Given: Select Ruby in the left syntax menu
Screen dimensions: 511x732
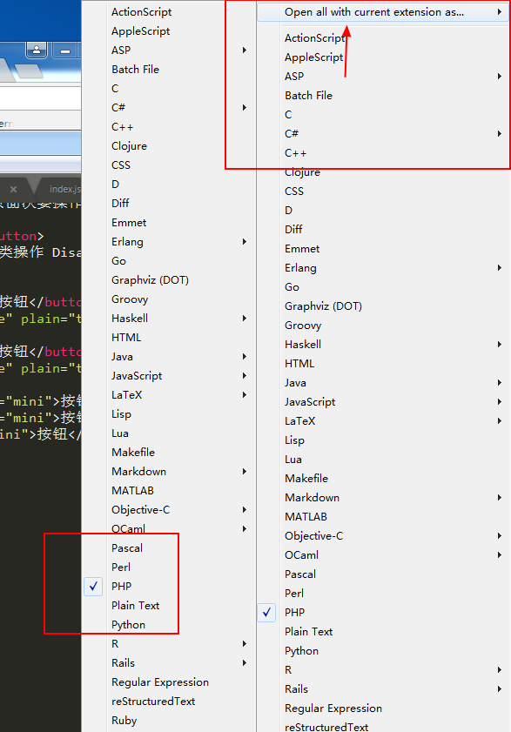Looking at the screenshot, I should (x=124, y=721).
